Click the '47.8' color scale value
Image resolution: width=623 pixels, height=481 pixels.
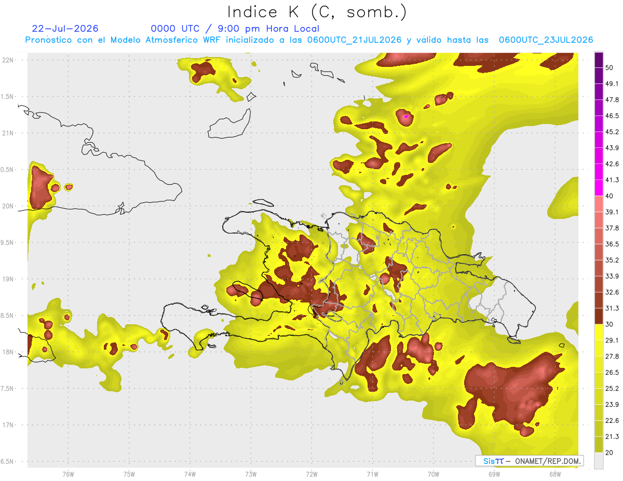[x=612, y=100]
